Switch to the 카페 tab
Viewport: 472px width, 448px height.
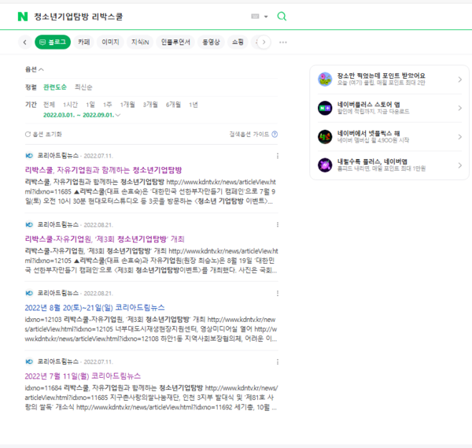coord(84,43)
